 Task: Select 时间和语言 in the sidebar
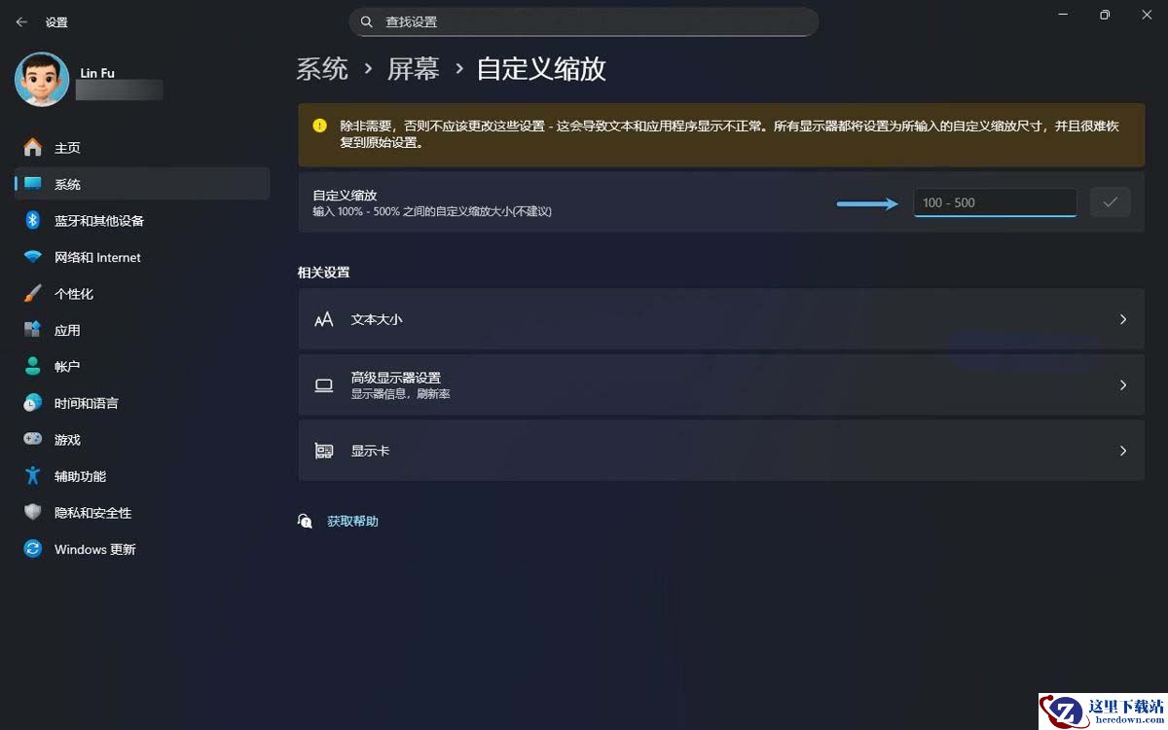pyautogui.click(x=86, y=404)
